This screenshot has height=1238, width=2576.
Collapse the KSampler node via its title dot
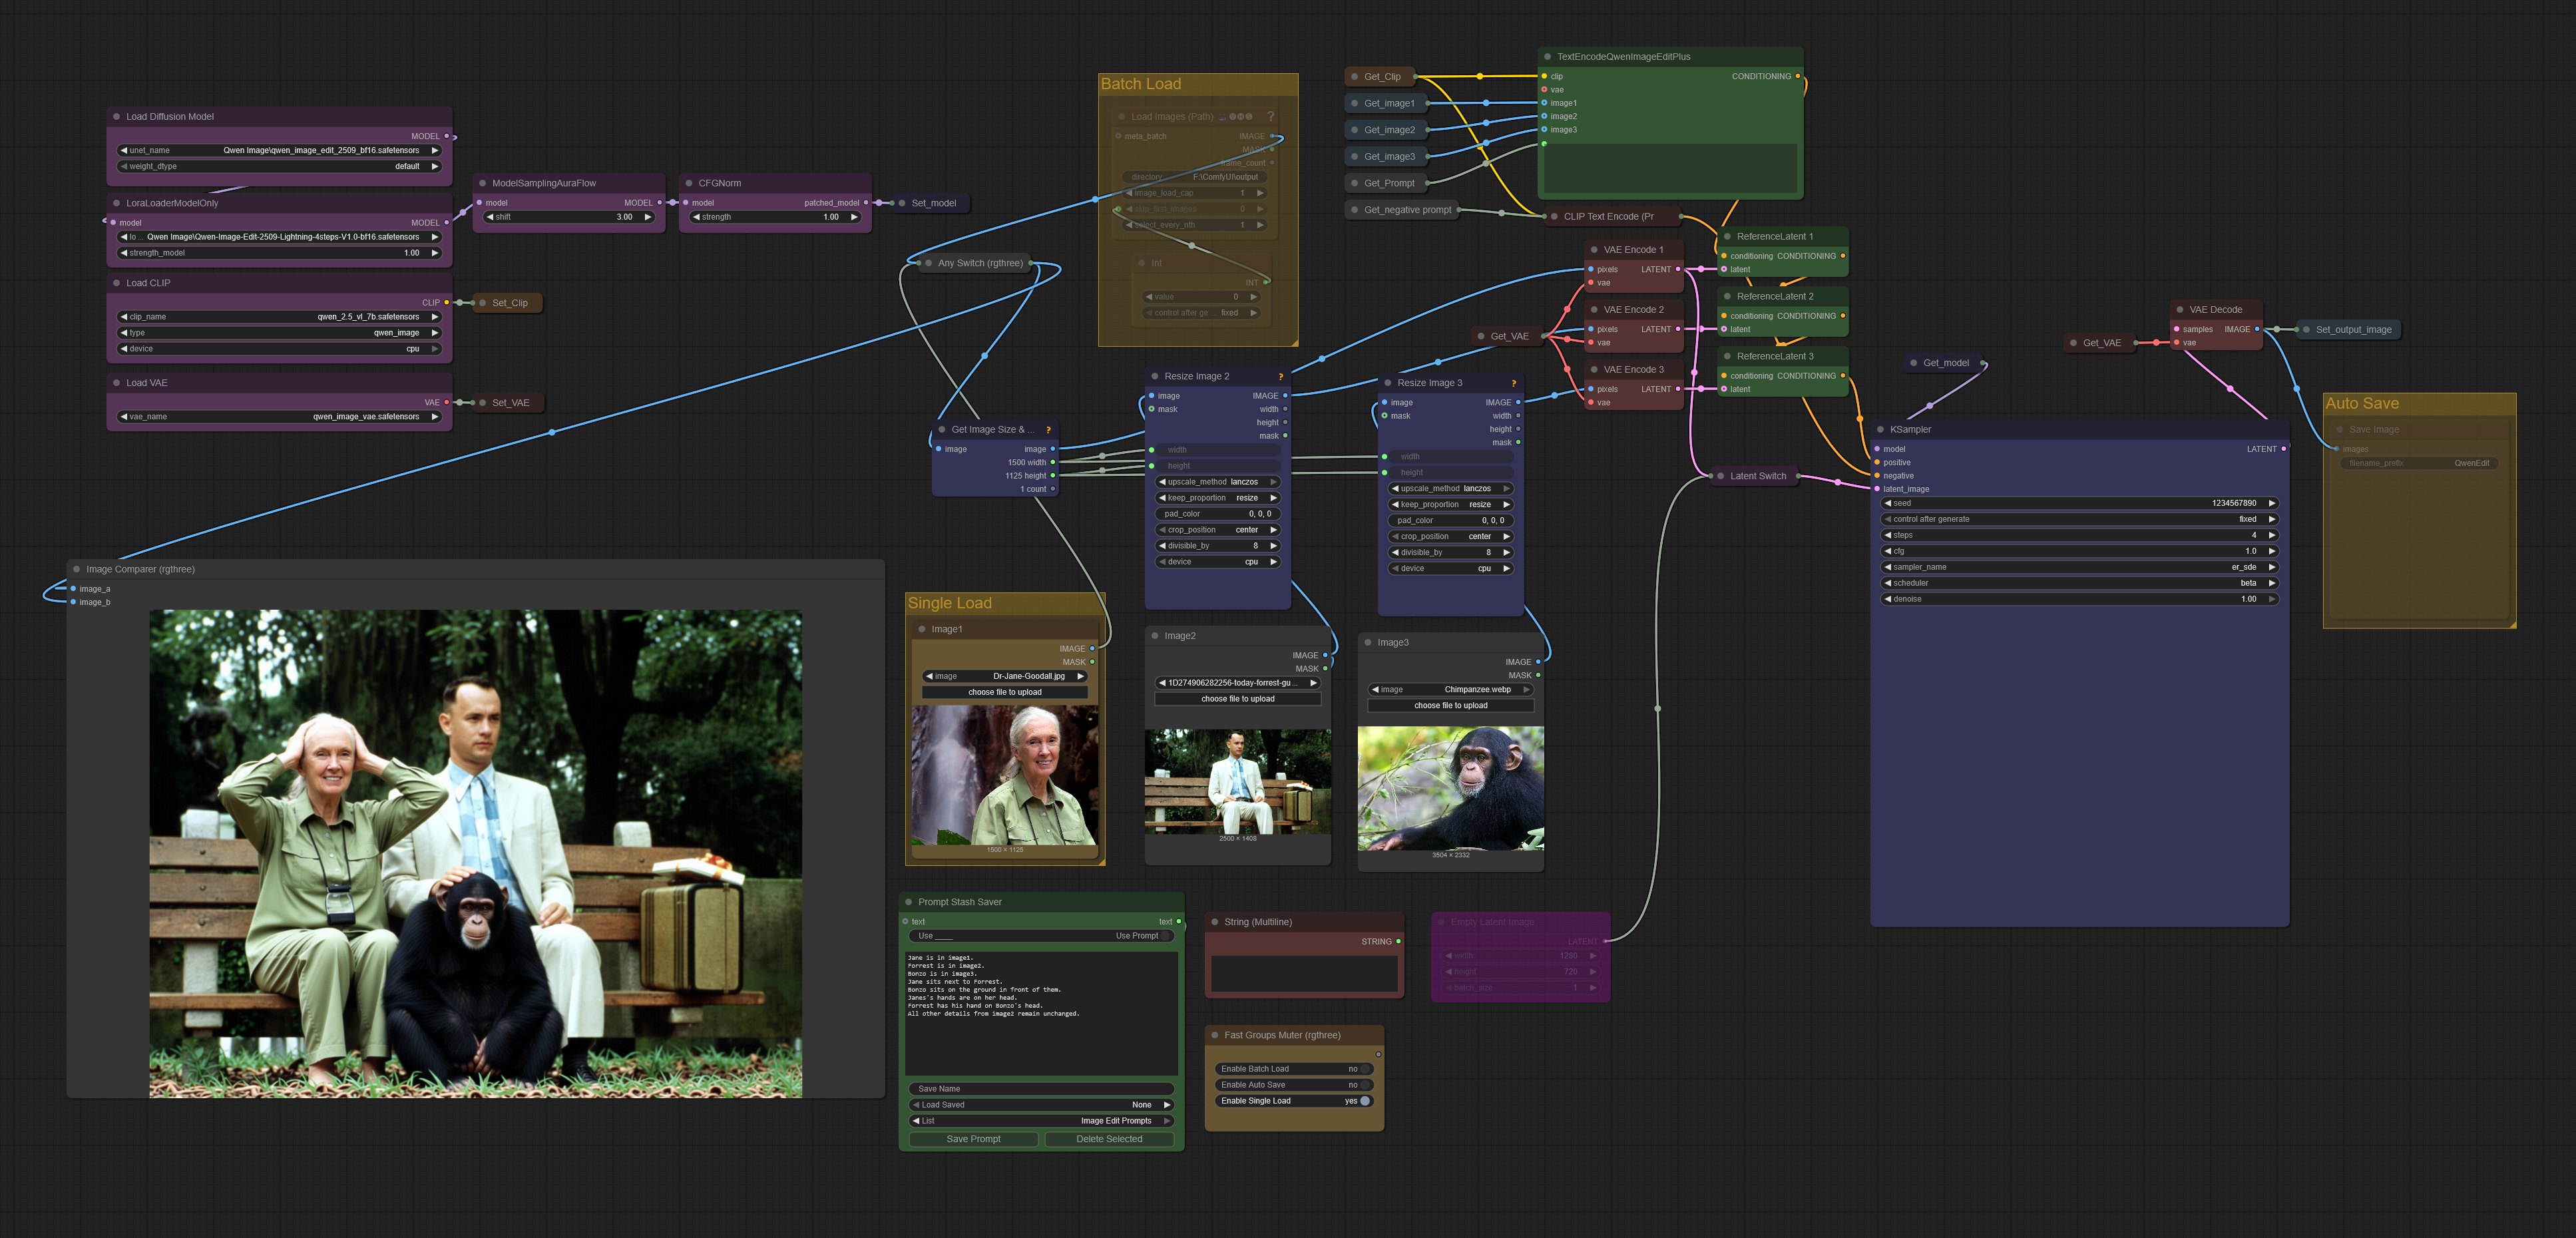1880,430
